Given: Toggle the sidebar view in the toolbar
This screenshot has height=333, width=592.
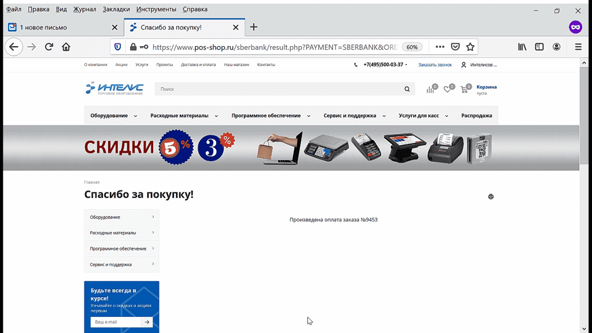Looking at the screenshot, I should coord(539,47).
